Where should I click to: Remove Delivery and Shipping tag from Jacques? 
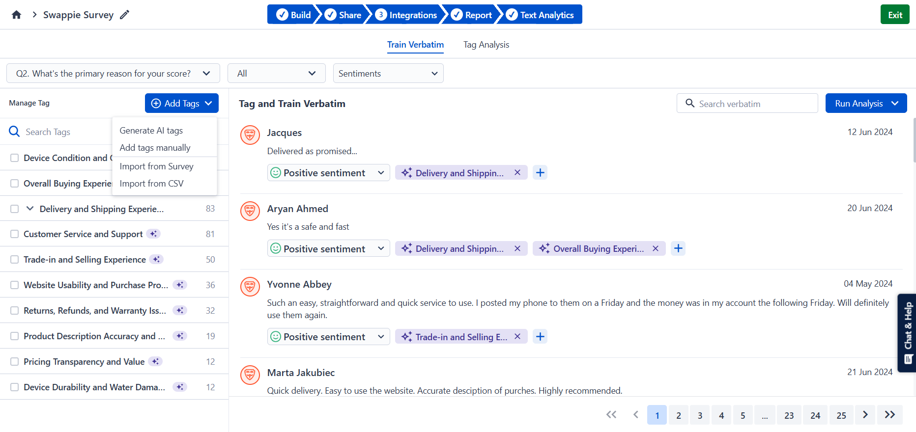pos(517,173)
